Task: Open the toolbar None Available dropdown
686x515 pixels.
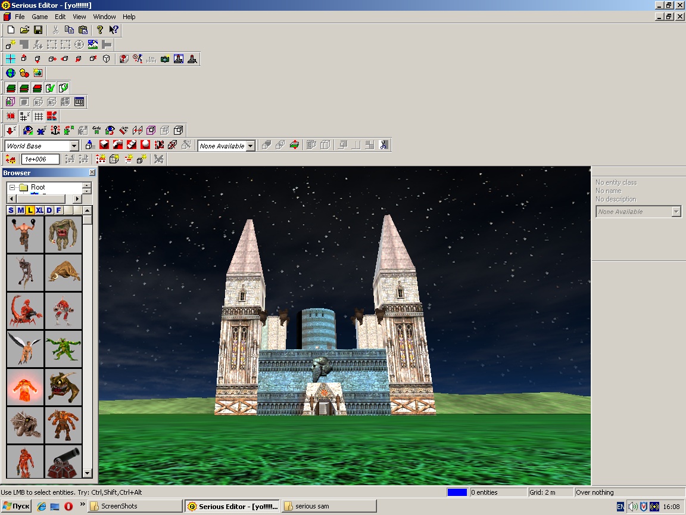Action: click(x=251, y=146)
